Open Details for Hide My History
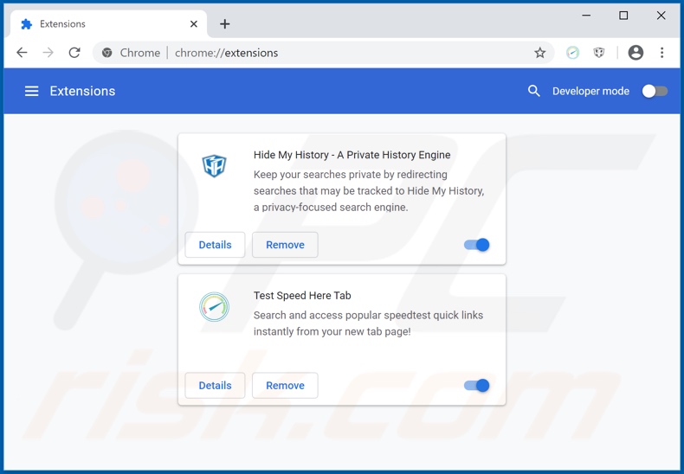The image size is (684, 474). tap(215, 245)
